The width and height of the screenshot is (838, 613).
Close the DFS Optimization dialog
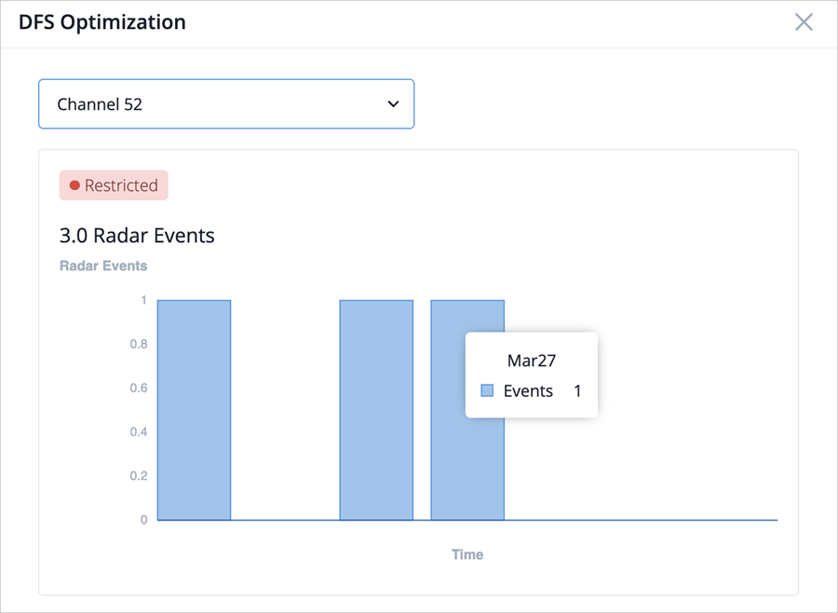click(804, 22)
